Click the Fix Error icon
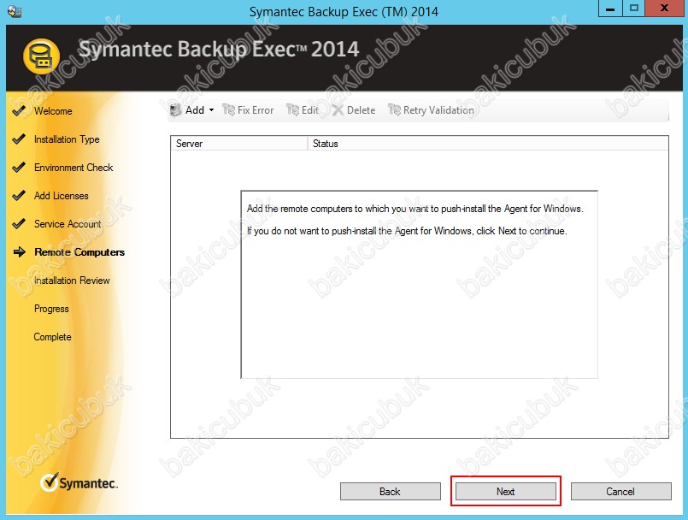Viewport: 688px width, 520px height. (228, 109)
